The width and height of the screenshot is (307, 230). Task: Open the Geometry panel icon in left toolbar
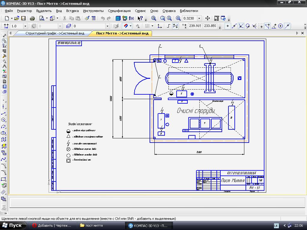[x=4, y=41]
